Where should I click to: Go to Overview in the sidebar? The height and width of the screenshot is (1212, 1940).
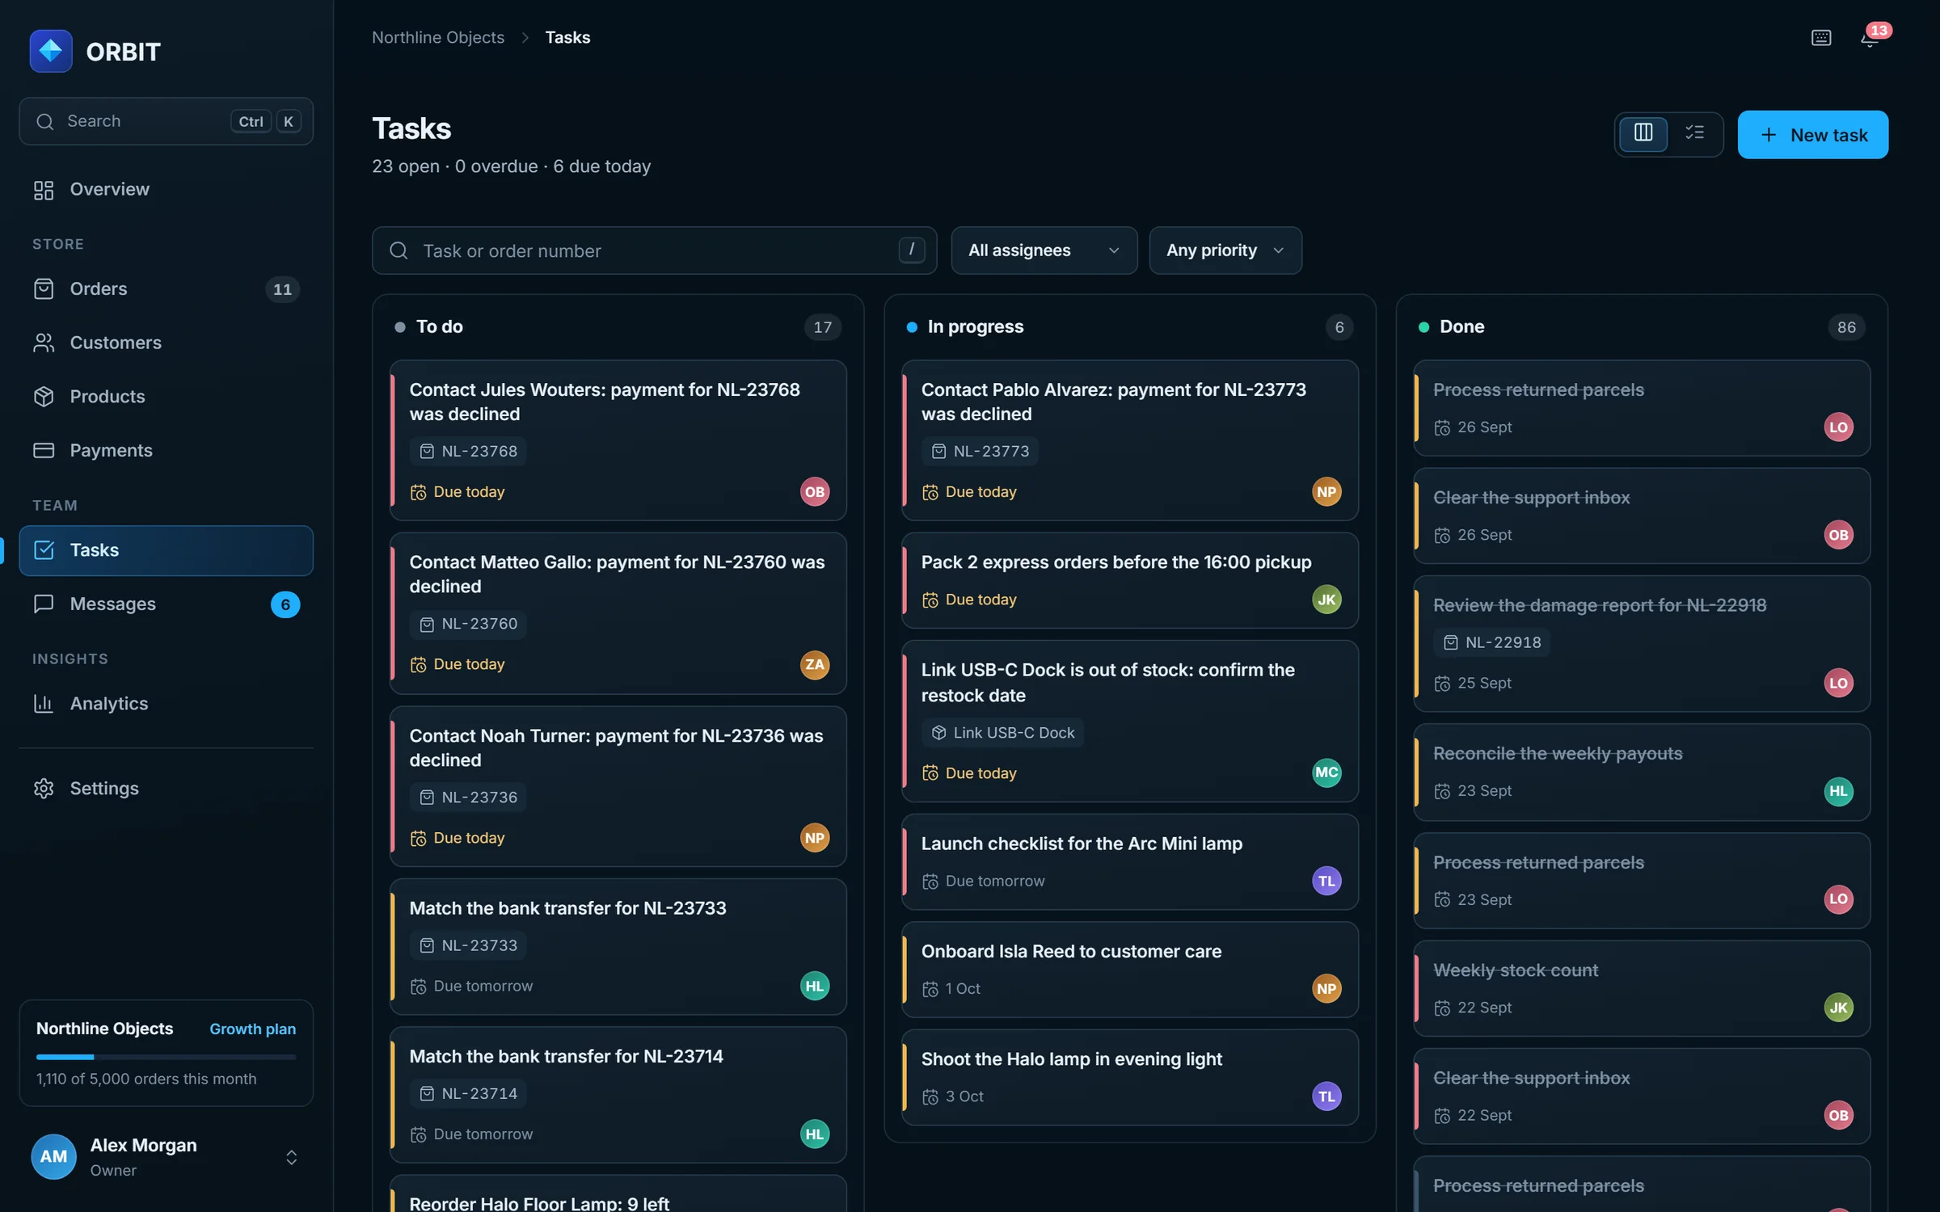click(166, 189)
